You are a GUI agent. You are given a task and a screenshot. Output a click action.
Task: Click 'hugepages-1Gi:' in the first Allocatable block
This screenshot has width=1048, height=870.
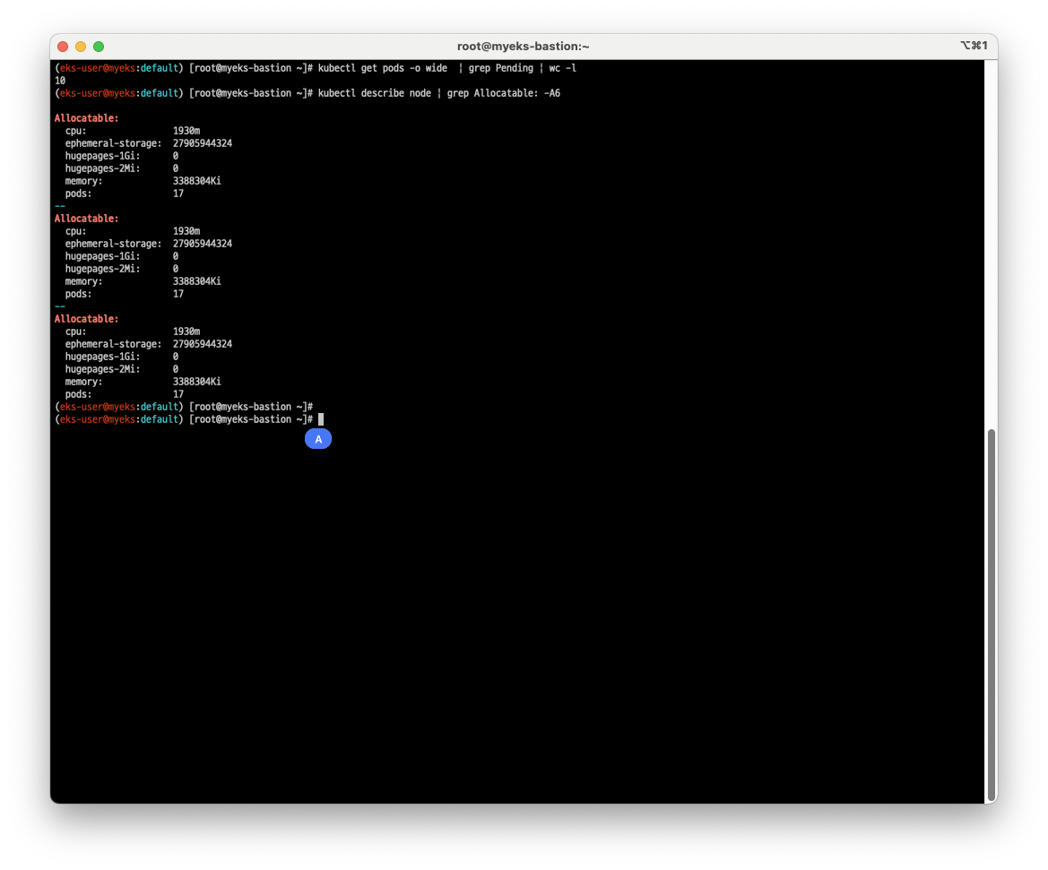point(102,156)
